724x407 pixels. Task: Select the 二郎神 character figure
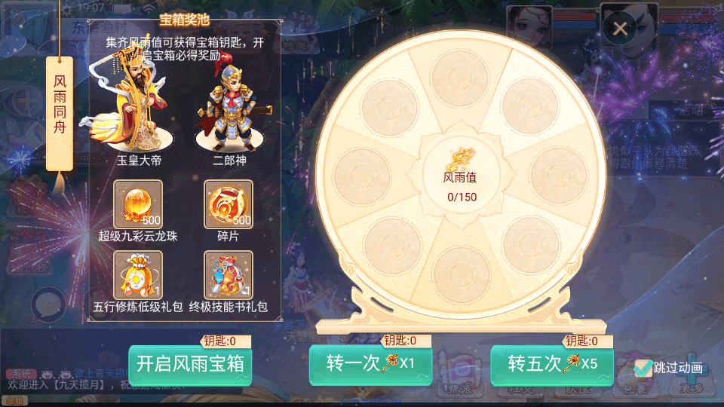pyautogui.click(x=232, y=107)
